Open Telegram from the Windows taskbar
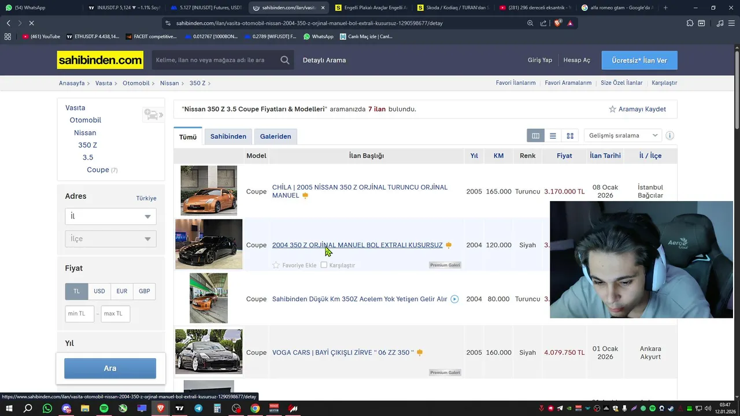 point(198,408)
